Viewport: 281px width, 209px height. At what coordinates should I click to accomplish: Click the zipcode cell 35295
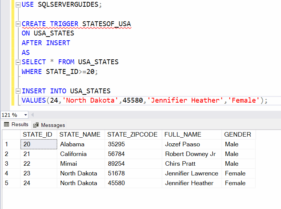133,144
